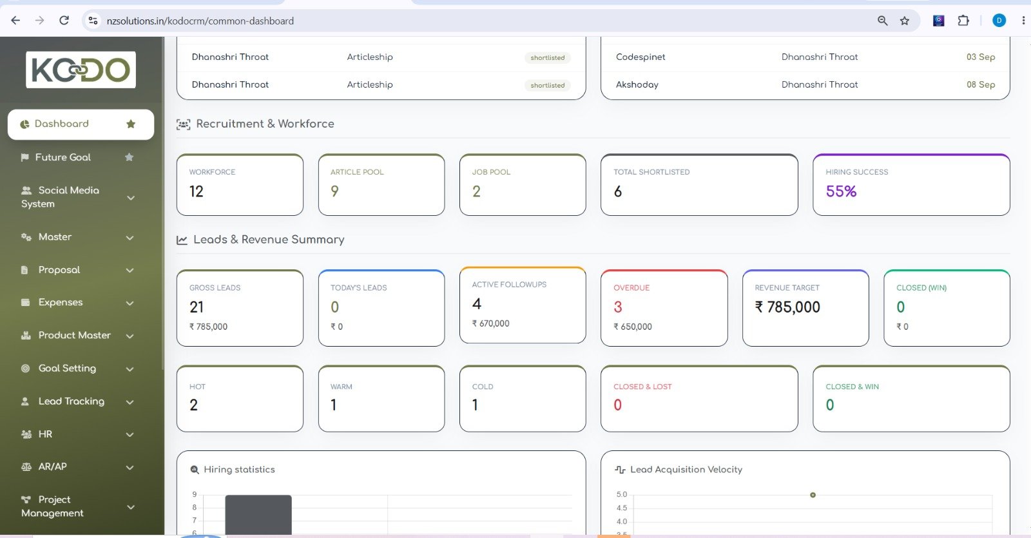Image resolution: width=1031 pixels, height=538 pixels.
Task: Open the Workforce card showing 12
Action: (x=240, y=185)
